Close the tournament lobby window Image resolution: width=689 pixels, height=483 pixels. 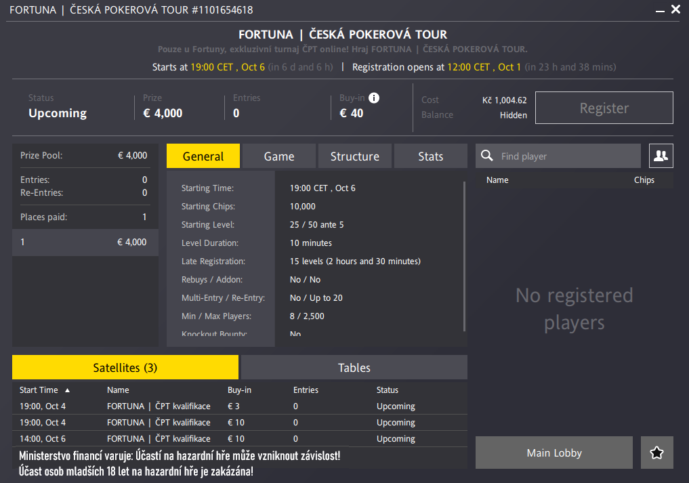[x=676, y=9]
